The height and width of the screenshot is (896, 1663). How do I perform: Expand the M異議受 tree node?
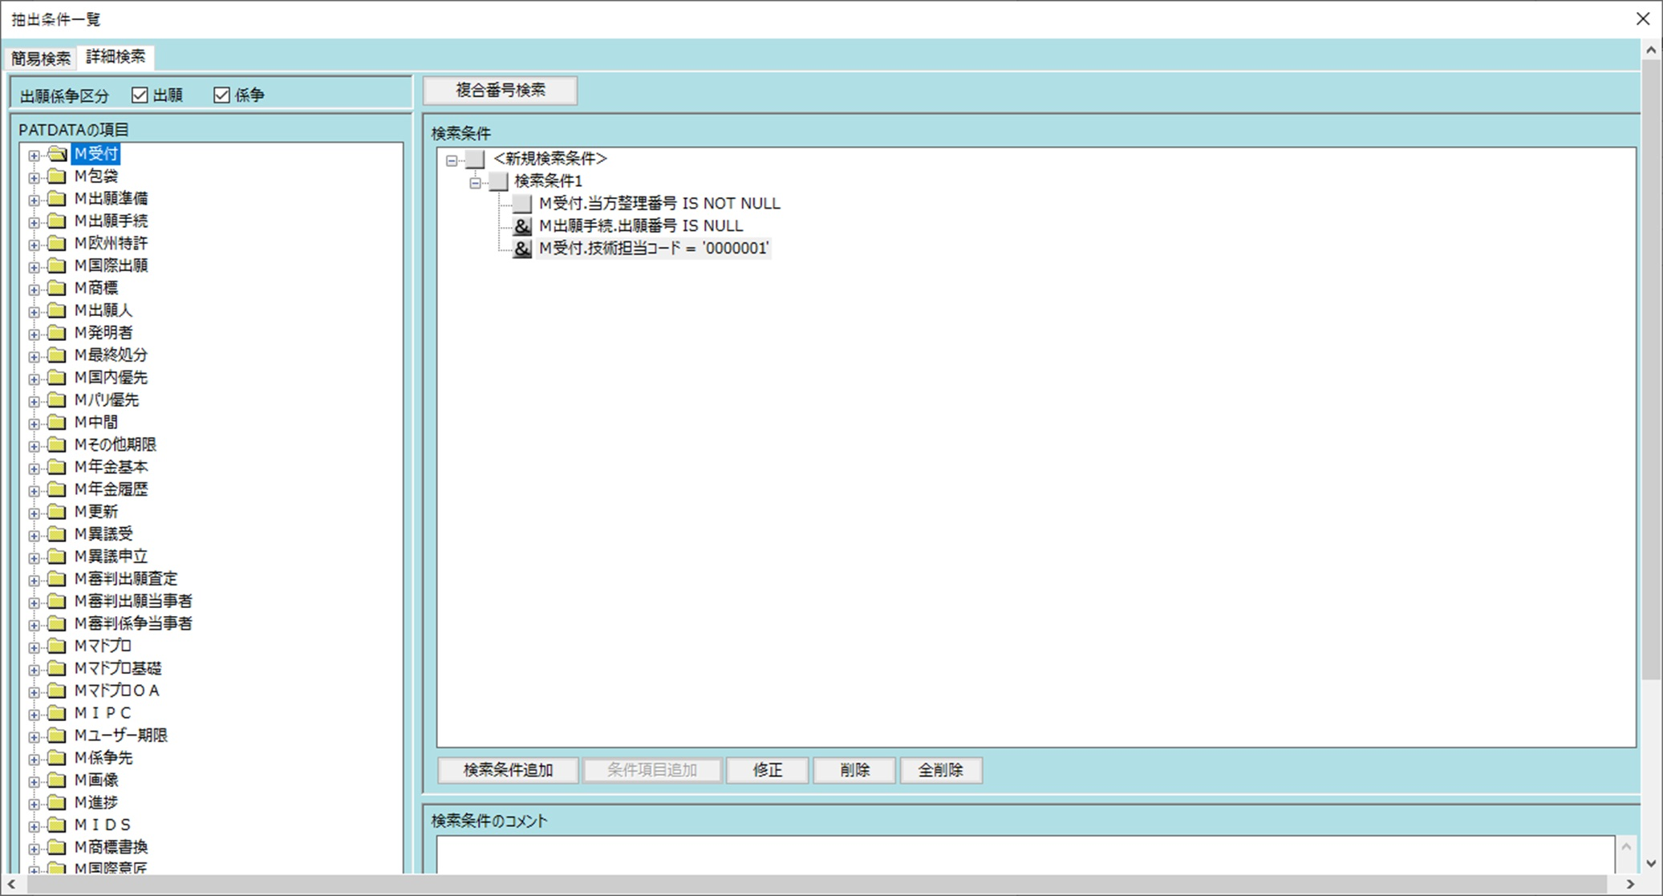point(34,535)
